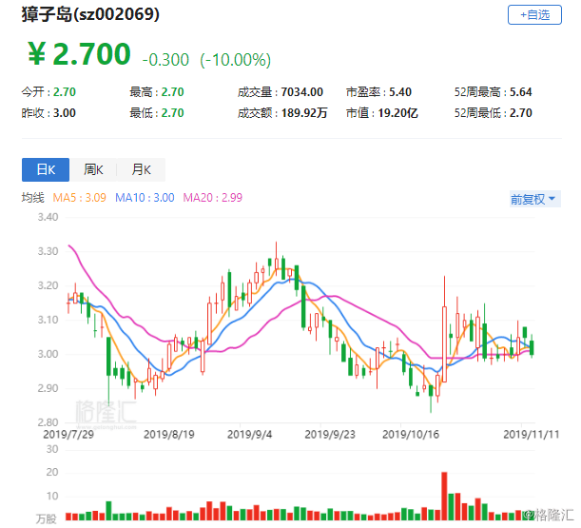This screenshot has height=528, width=581.
Task: Click the 今开 : 2.70 value
Action: click(x=48, y=92)
